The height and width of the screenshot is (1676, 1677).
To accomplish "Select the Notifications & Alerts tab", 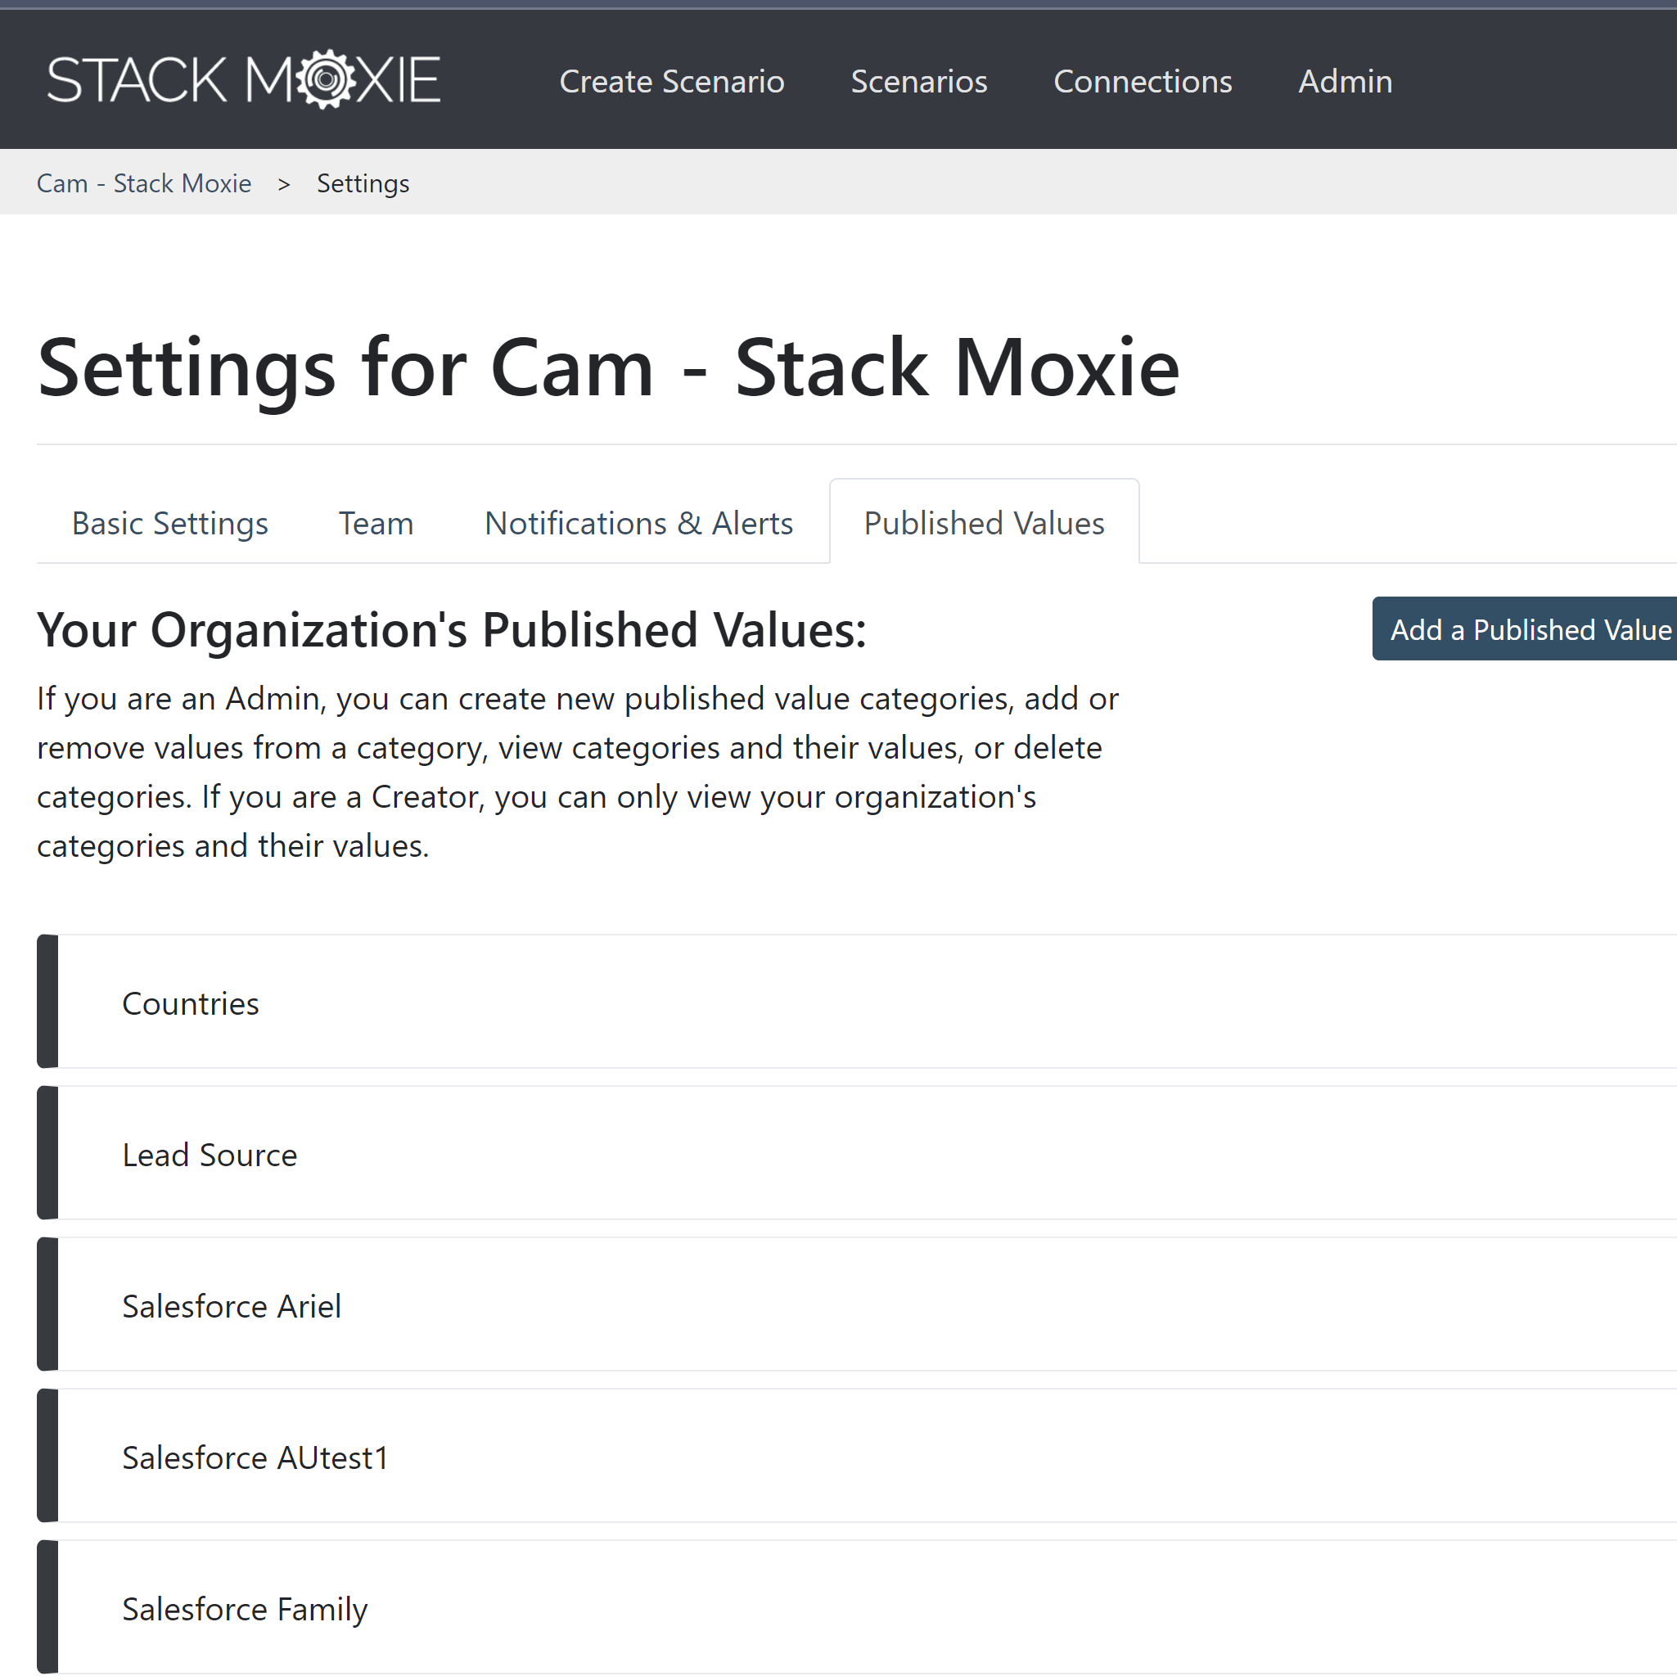I will [x=639, y=522].
